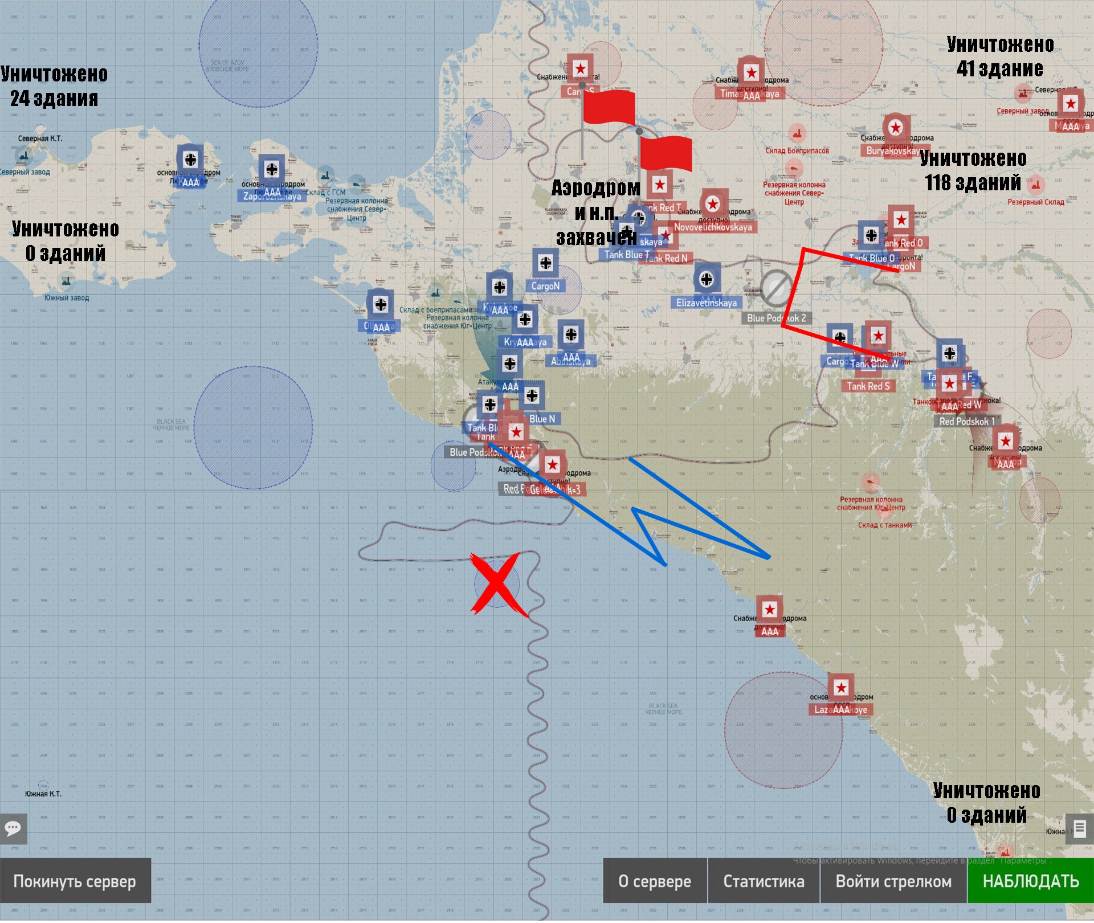
Task: Select the Tank Red S marker
Action: [x=868, y=386]
